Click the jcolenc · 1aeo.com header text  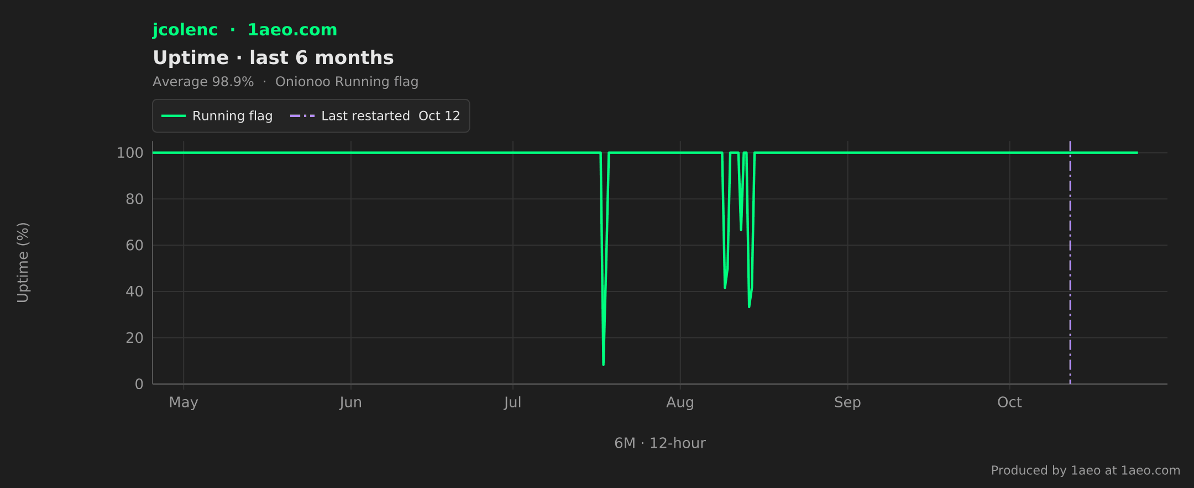(245, 30)
